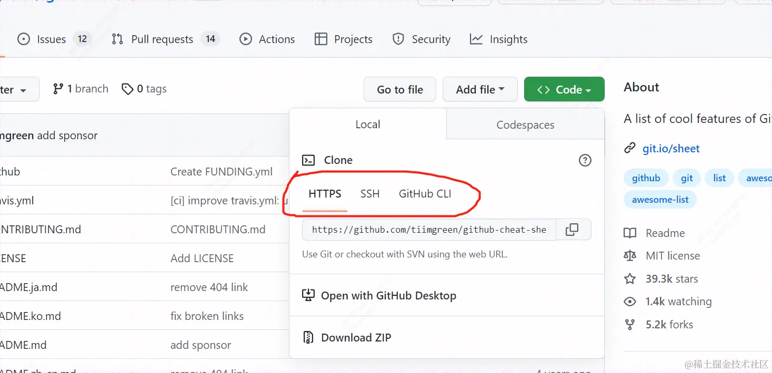
Task: Open the Security tab
Action: pos(422,39)
